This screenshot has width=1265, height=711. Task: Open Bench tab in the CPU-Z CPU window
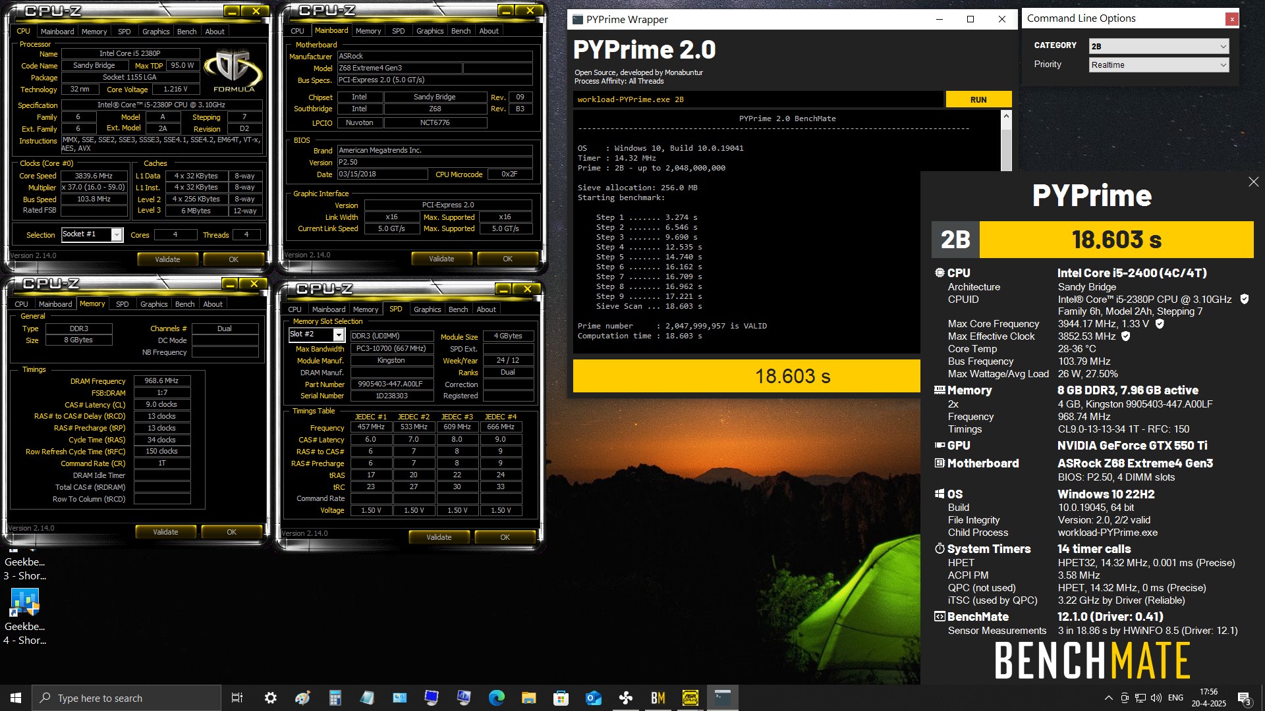click(x=187, y=32)
